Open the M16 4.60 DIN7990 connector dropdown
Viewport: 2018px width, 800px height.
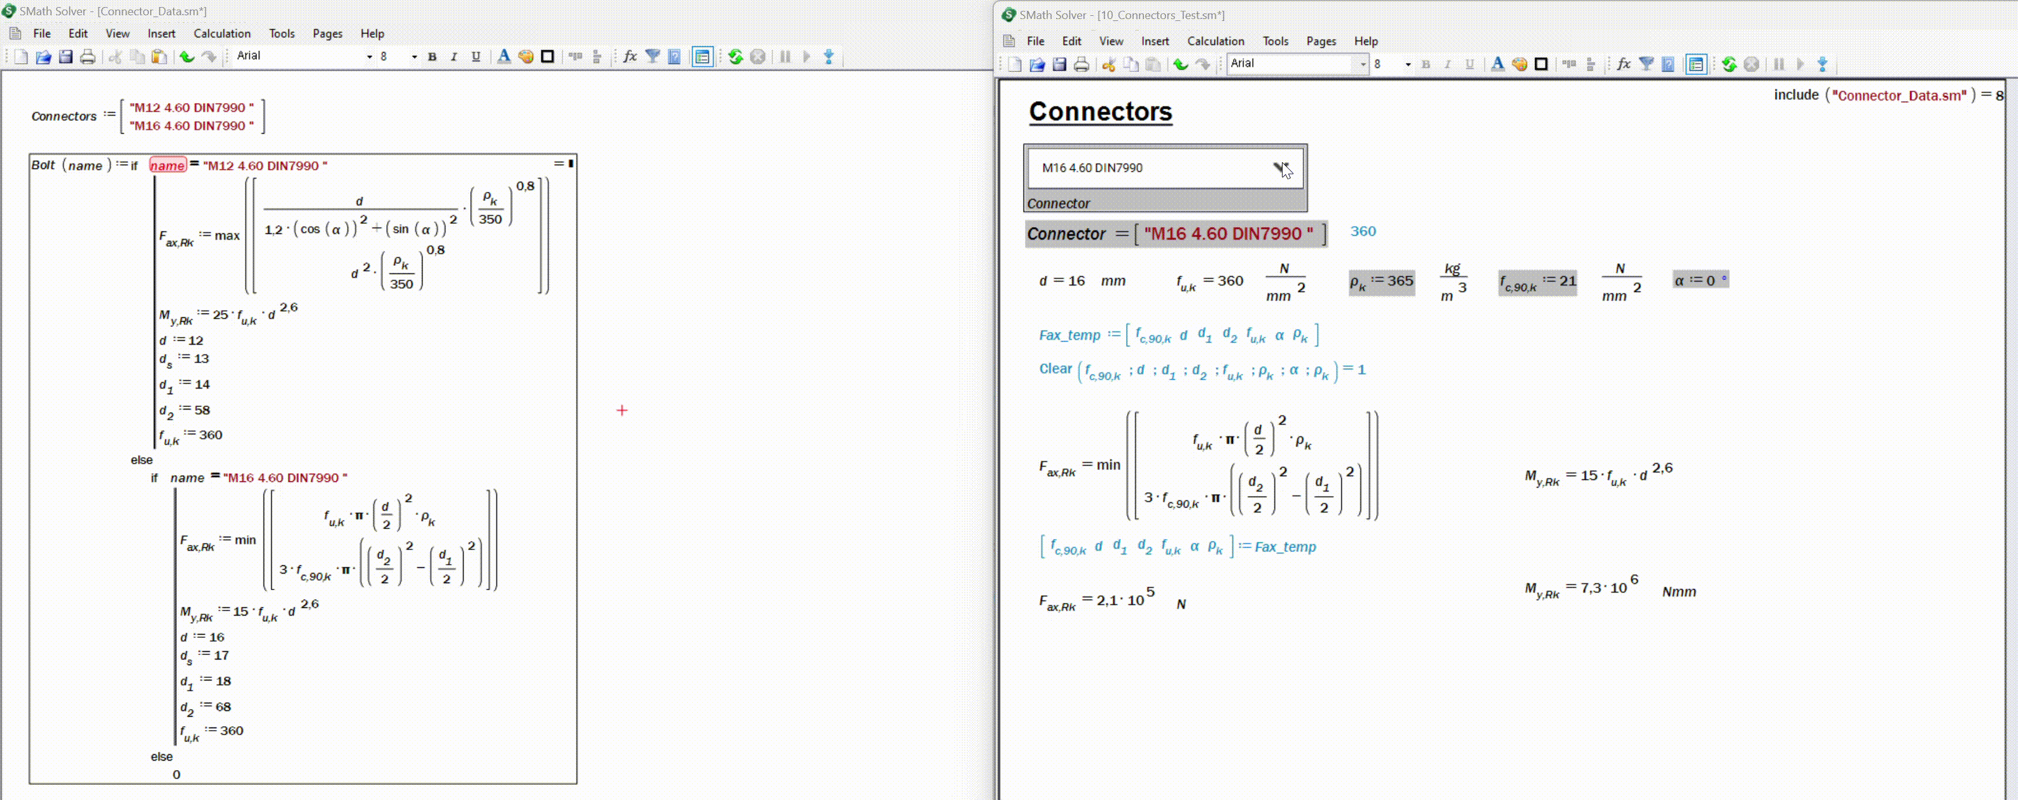(1281, 167)
